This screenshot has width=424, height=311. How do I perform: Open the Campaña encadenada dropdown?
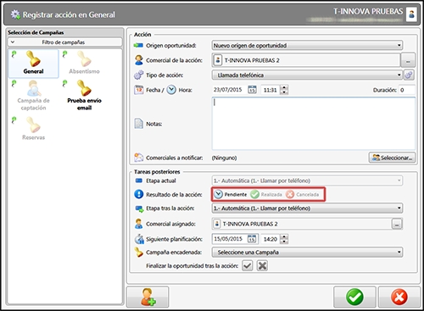pyautogui.click(x=307, y=253)
